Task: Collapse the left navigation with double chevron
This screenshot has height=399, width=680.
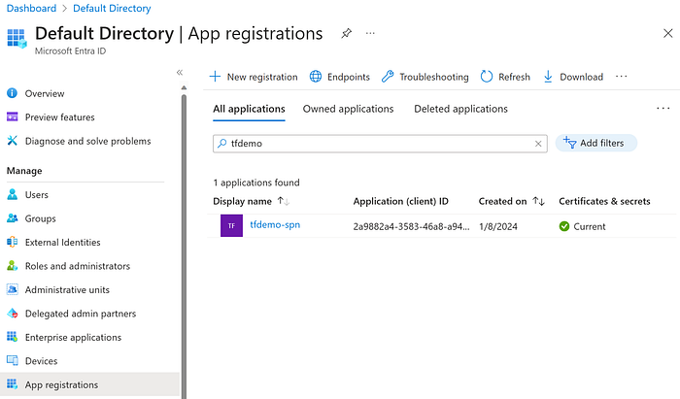Action: 180,73
